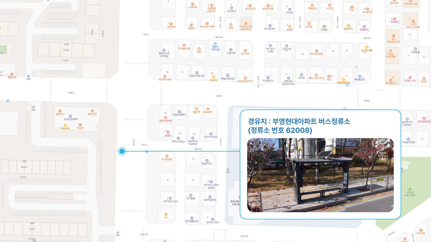
Task: Click the bus stop icon on blue route line
Action: pos(147,151)
